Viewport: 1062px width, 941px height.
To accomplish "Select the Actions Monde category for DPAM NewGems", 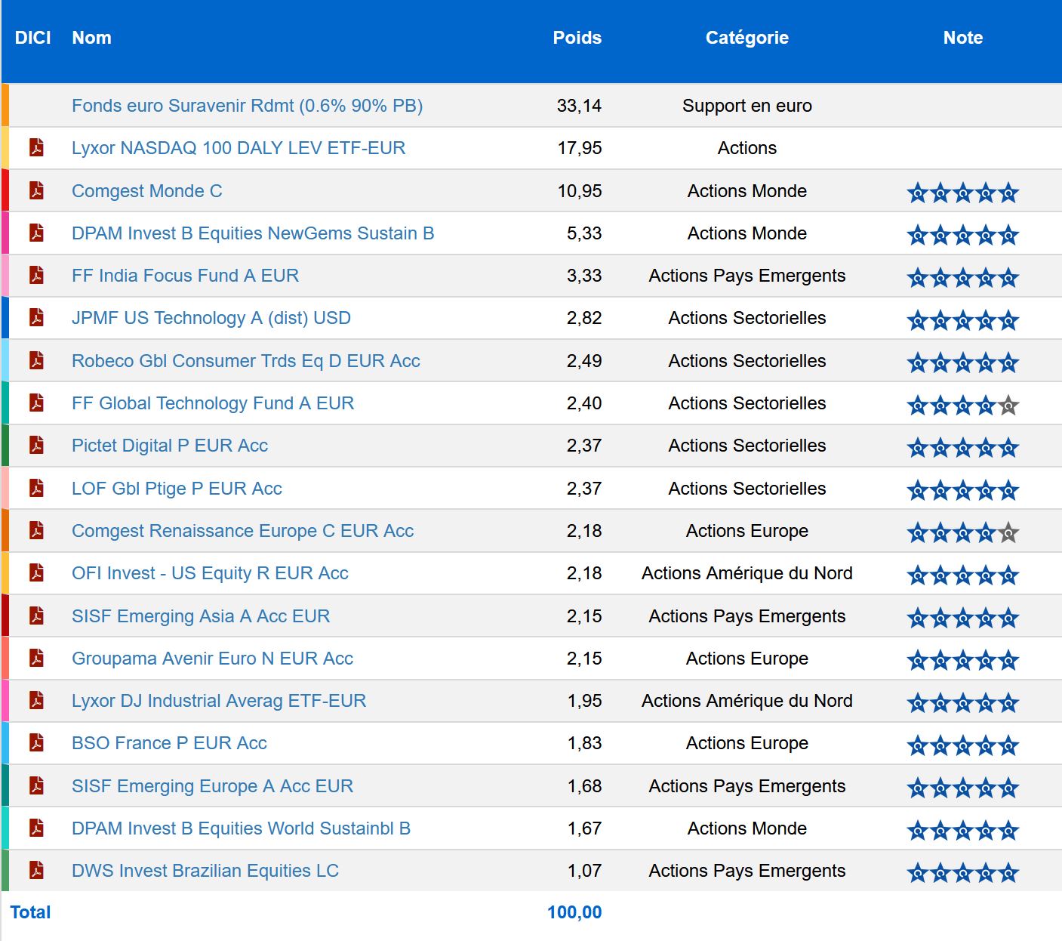I will [747, 233].
